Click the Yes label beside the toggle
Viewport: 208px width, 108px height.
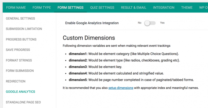point(162,23)
